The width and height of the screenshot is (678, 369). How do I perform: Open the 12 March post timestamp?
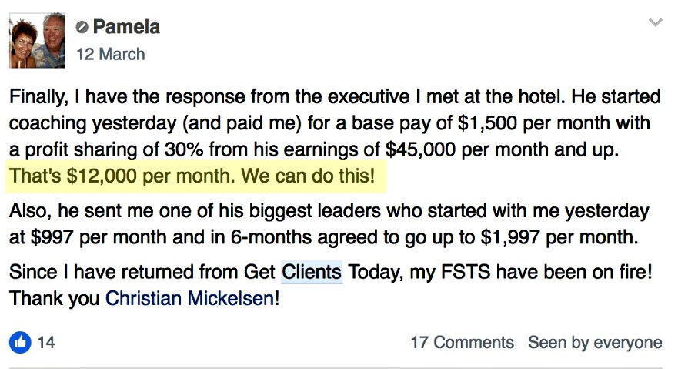click(x=111, y=55)
